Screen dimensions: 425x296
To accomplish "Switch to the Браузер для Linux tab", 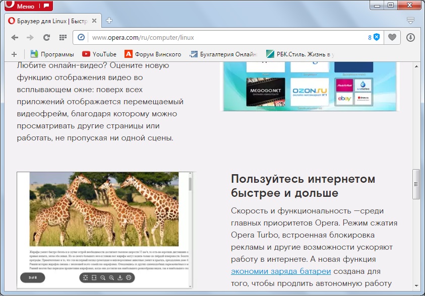I will point(53,21).
